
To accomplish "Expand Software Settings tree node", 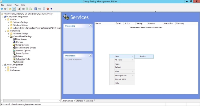I will [x=8, y=22].
